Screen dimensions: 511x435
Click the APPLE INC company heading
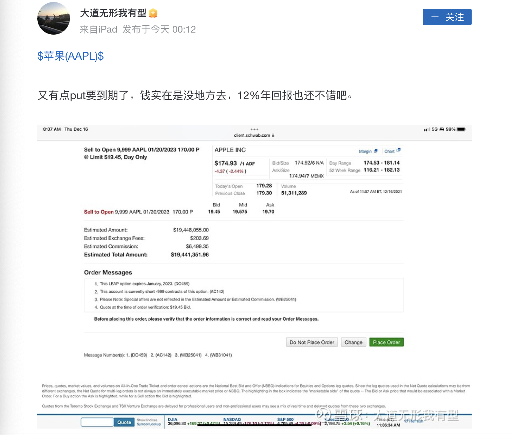(230, 150)
